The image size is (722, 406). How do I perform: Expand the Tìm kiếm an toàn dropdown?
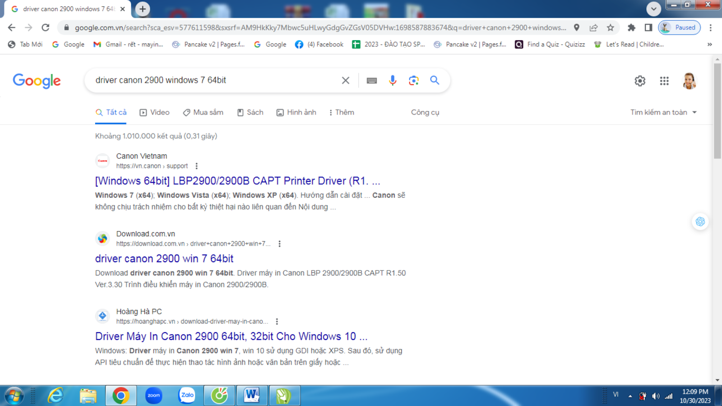click(x=663, y=112)
